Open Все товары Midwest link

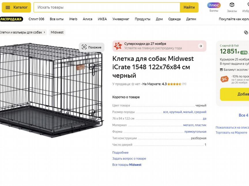(x=127, y=165)
